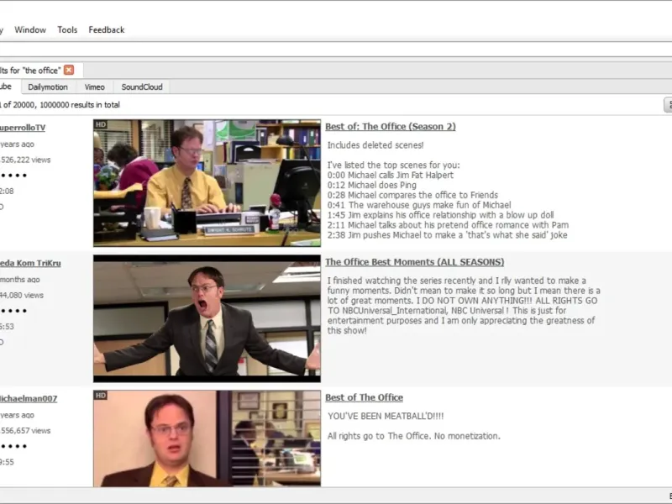
Task: Click "0:28 Michael compares the office to Friends"
Action: pyautogui.click(x=412, y=195)
